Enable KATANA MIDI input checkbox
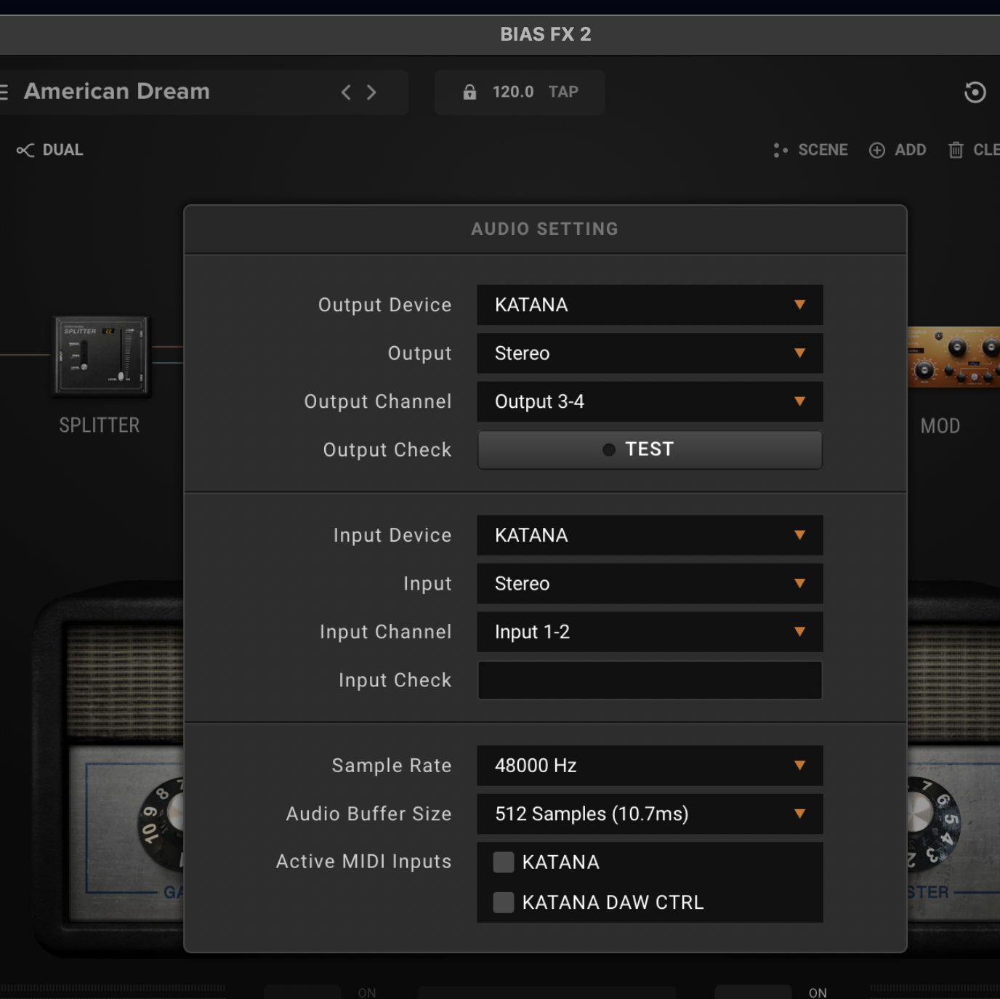Screen dimensions: 1000x999 (503, 862)
